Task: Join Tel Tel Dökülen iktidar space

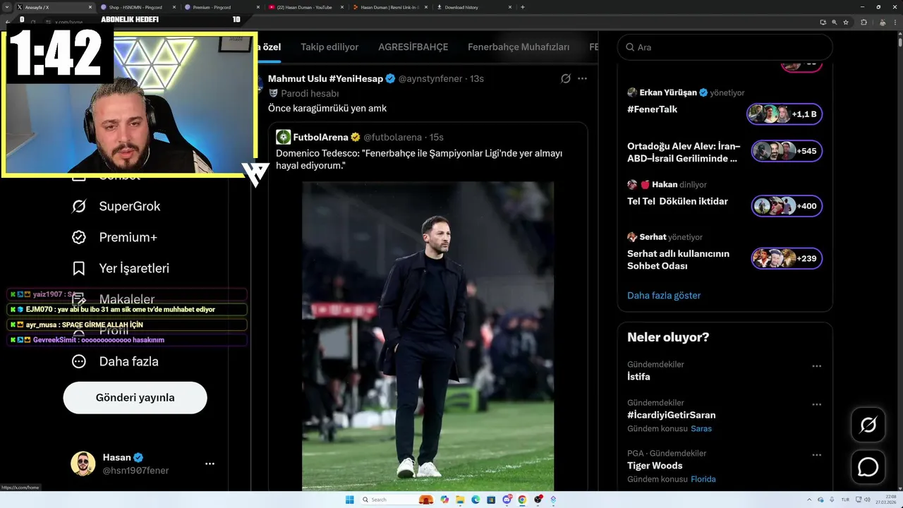Action: pos(677,201)
